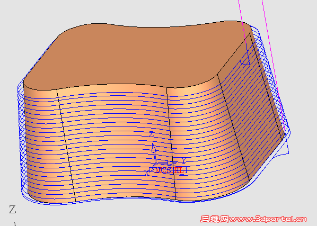
Task: Pick the small blue cutter marker near magenta lines
Action: point(245,62)
